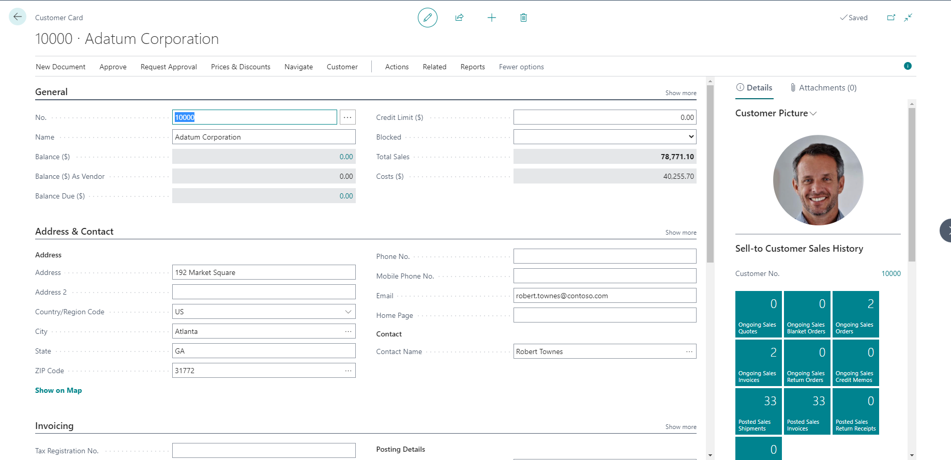This screenshot has width=951, height=460.
Task: Drill into Balance ($) value
Action: pos(346,157)
